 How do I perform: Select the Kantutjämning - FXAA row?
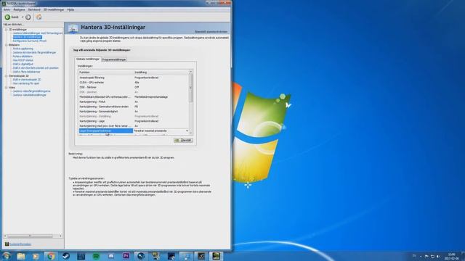134,101
